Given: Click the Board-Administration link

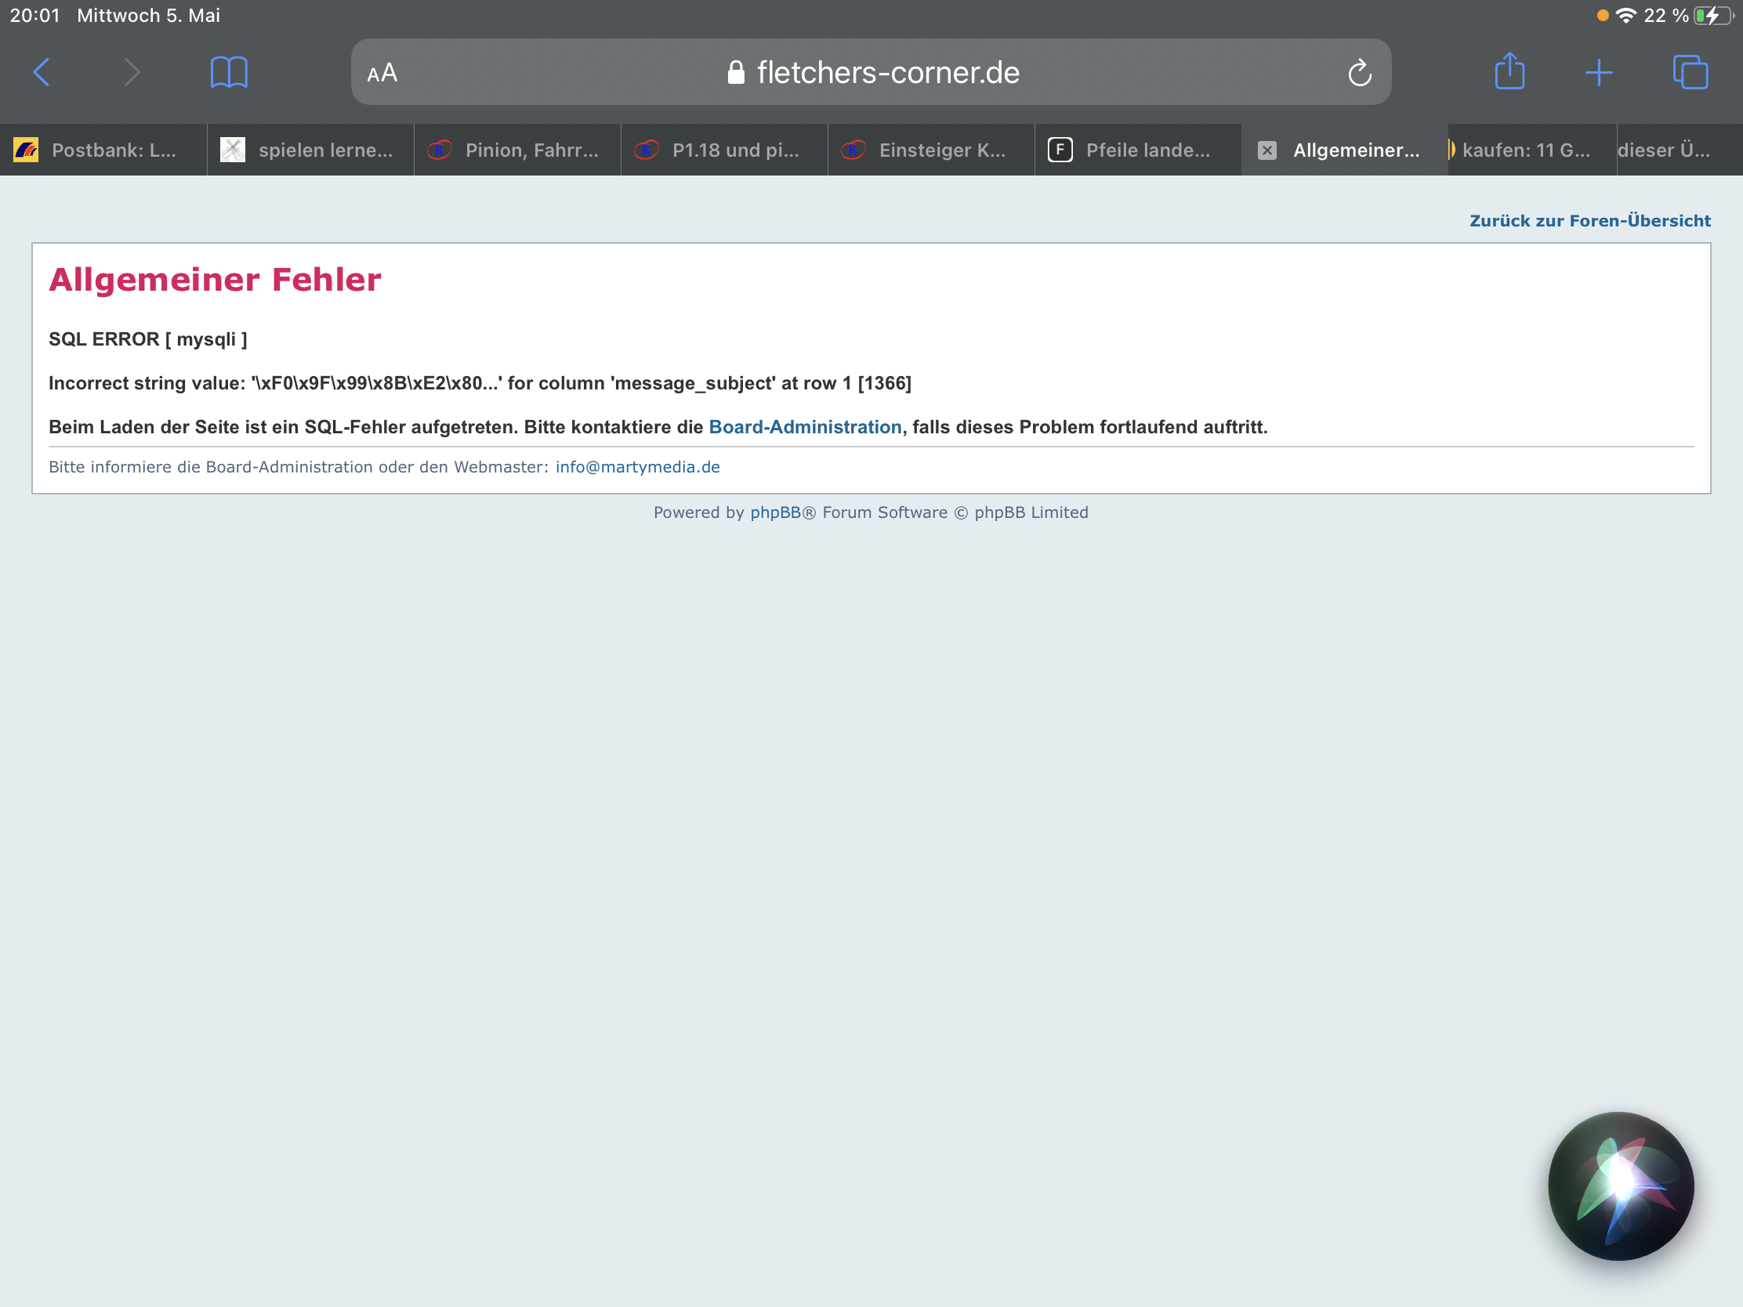Looking at the screenshot, I should (x=805, y=427).
